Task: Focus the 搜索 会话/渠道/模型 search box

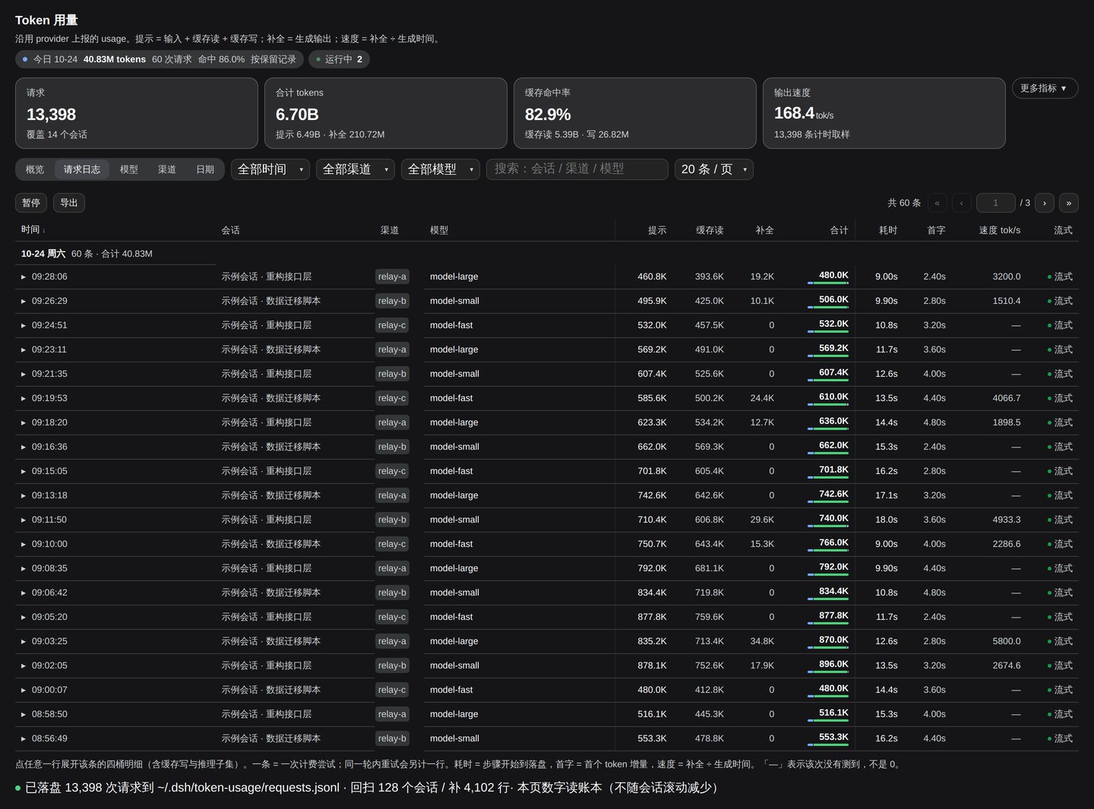Action: (x=577, y=169)
